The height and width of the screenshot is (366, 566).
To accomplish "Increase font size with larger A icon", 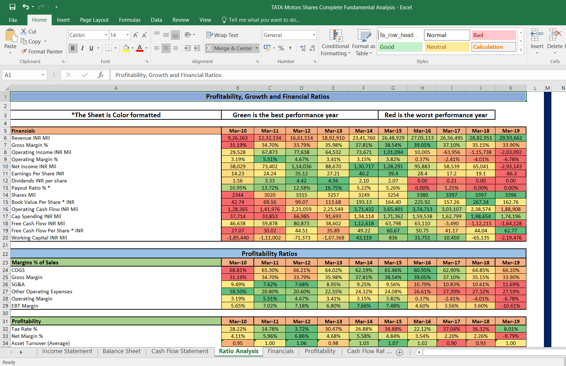I will coord(135,35).
